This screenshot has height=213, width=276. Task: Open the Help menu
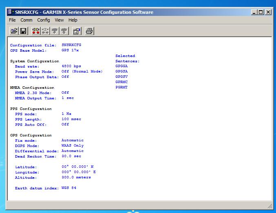73,20
